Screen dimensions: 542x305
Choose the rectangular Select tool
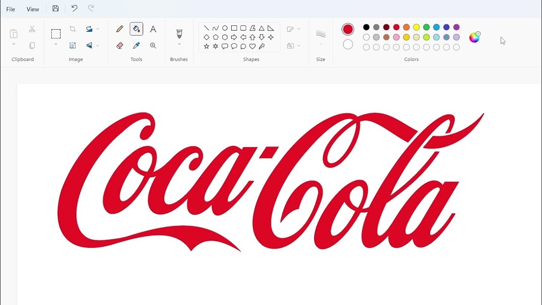(x=56, y=34)
